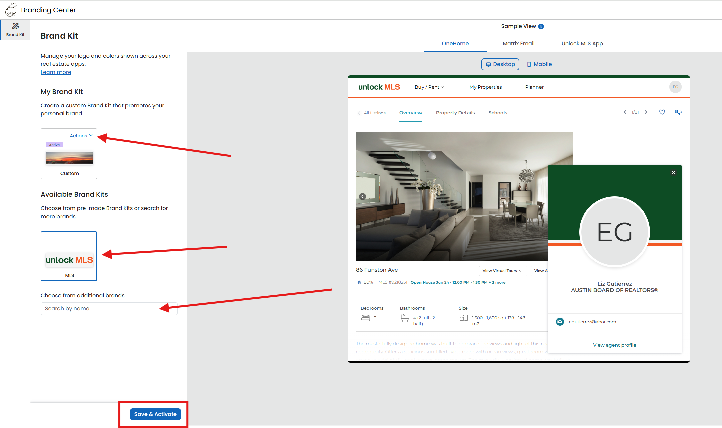
Task: Close the agent card popup
Action: point(673,173)
